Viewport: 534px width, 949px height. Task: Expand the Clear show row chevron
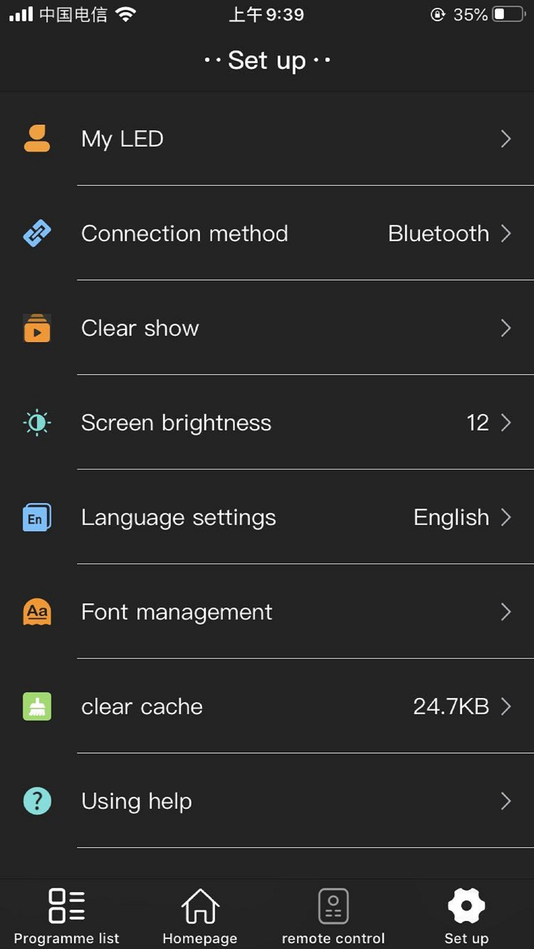pos(506,328)
